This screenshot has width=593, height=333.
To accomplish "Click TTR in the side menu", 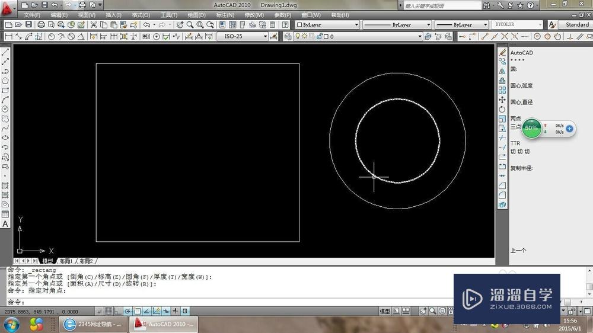I will pyautogui.click(x=515, y=143).
